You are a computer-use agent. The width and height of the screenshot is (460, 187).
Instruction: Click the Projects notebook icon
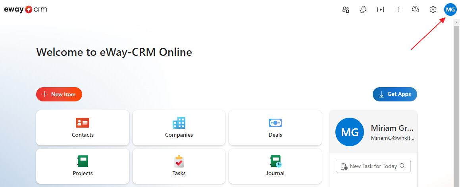[83, 161]
